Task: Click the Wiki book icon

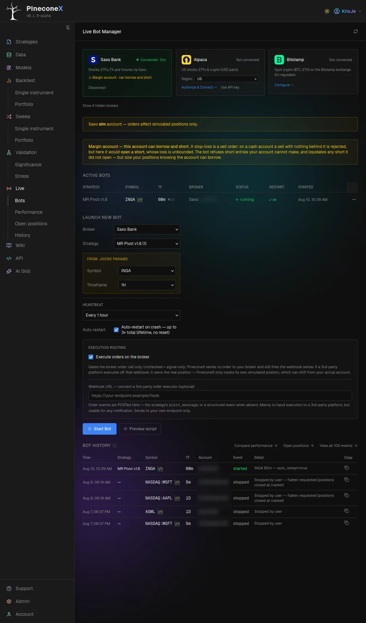Action: coord(9,245)
